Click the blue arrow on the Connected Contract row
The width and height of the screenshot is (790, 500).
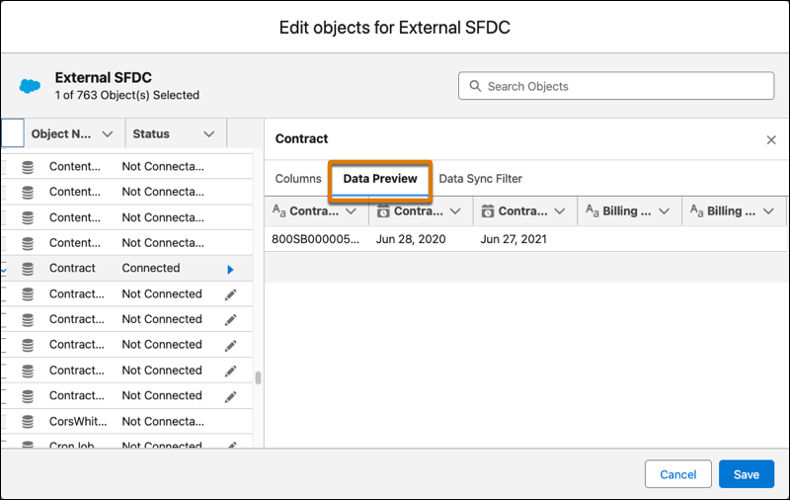click(x=230, y=269)
